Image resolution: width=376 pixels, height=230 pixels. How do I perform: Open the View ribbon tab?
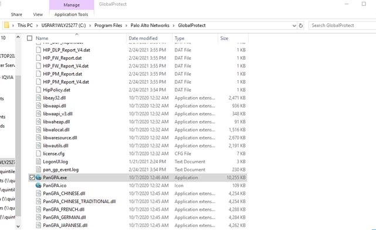[38, 15]
